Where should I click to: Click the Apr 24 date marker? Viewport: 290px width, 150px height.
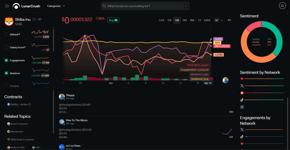(208, 83)
